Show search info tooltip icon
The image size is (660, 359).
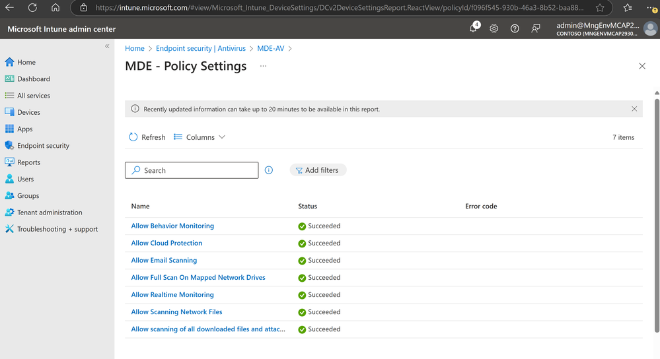(268, 170)
